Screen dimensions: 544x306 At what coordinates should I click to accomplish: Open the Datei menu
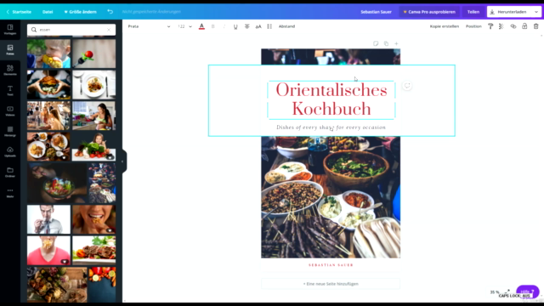click(48, 12)
